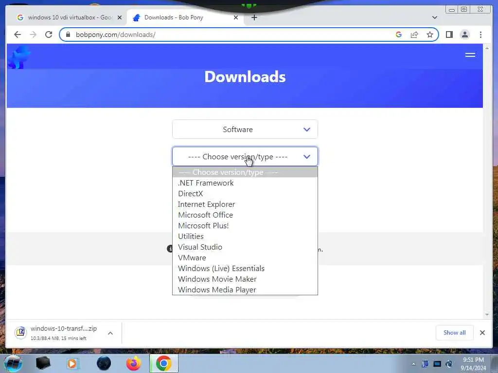Viewport: 498px width, 373px height.
Task: Expand the download item options chevron
Action: [x=110, y=333]
